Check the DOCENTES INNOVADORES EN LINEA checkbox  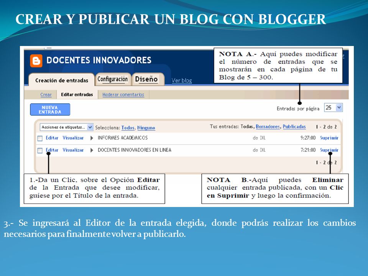(40, 150)
